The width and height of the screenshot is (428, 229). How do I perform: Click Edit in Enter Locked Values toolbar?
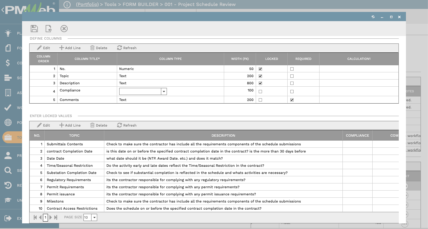coord(44,125)
